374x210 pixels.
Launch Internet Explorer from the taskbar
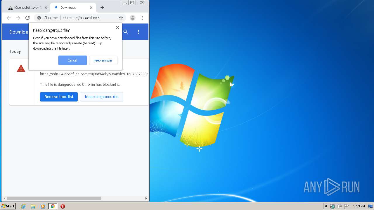23,206
